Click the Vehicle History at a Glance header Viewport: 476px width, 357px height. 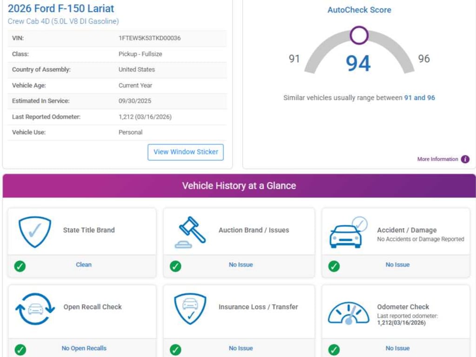239,186
